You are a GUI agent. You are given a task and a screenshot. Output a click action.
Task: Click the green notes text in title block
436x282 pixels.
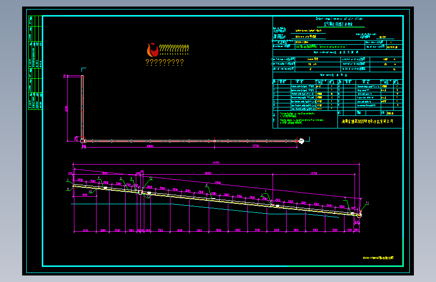302,118
